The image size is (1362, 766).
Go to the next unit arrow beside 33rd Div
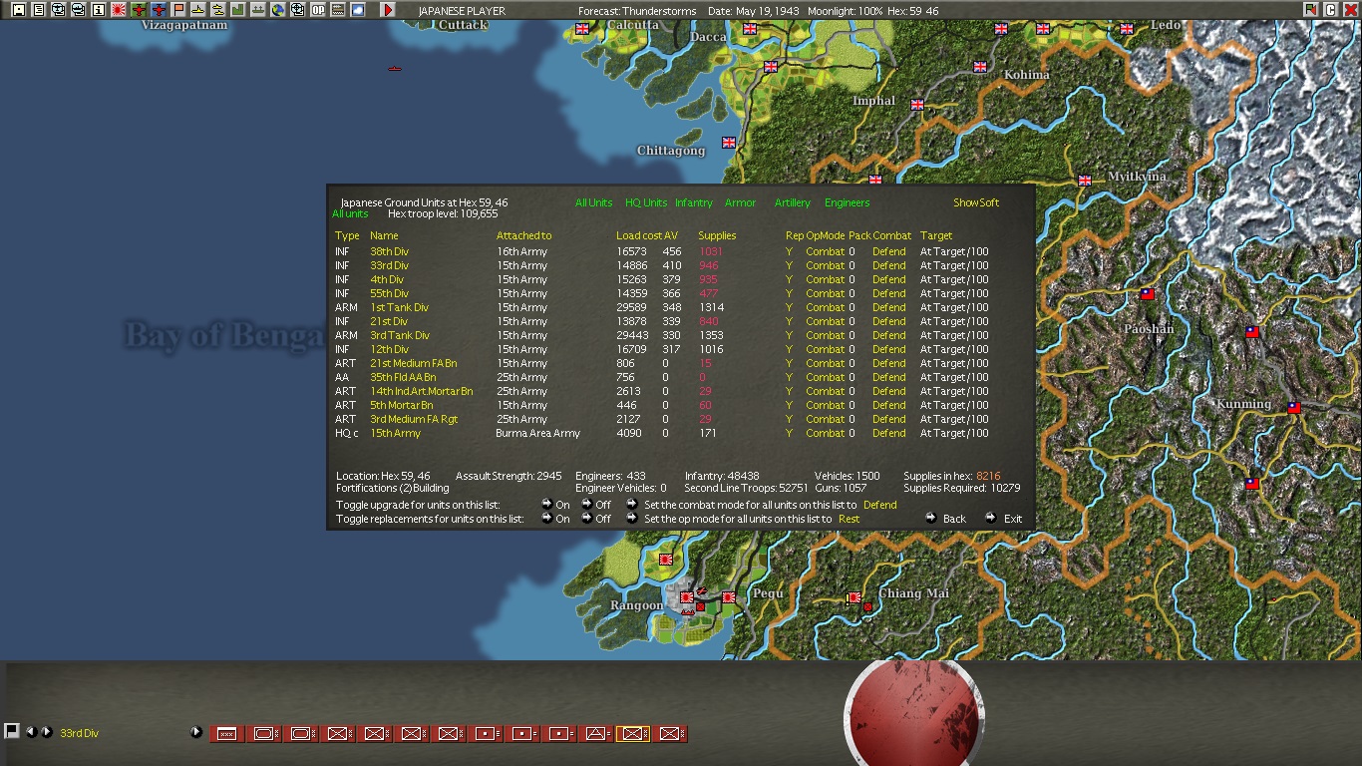[x=46, y=732]
